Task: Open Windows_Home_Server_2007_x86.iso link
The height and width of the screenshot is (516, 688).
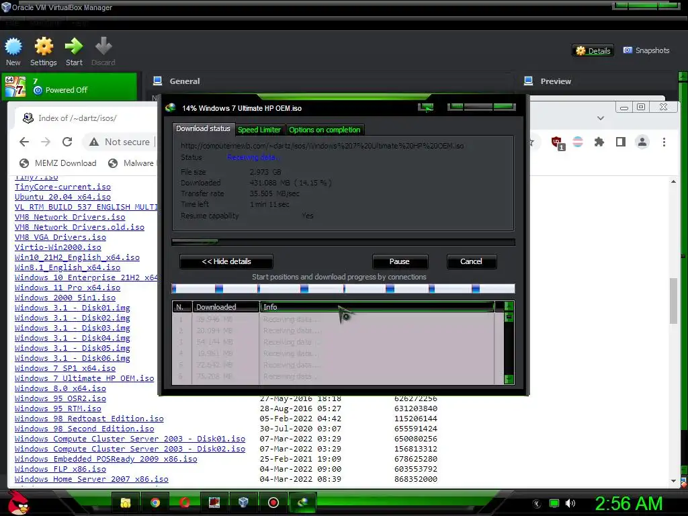Action: [91, 479]
